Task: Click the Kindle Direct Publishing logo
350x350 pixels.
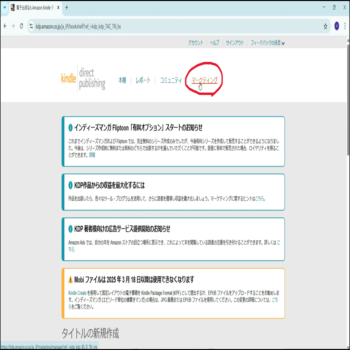Action: [x=83, y=78]
